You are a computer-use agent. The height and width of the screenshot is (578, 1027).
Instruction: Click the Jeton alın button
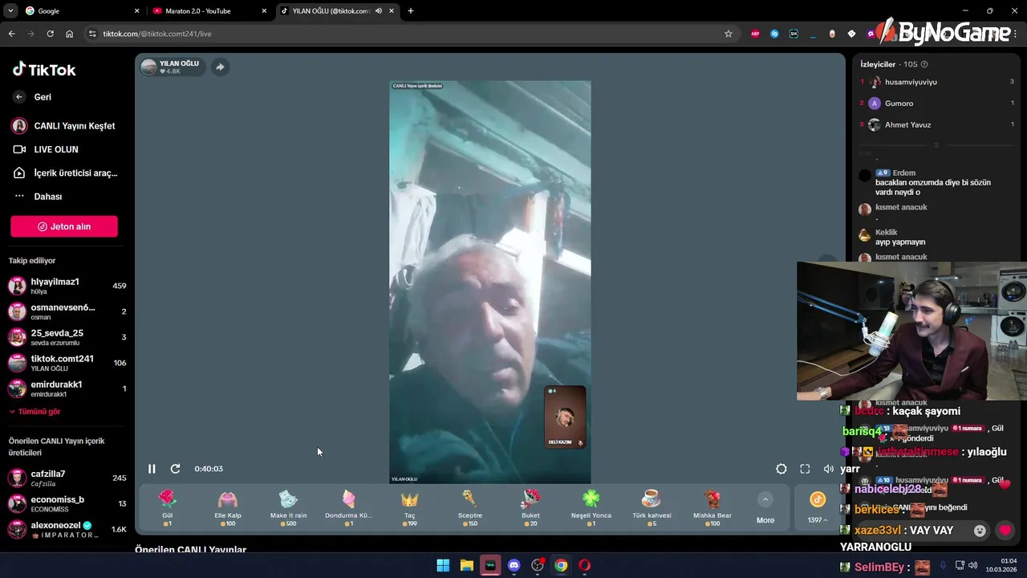tap(64, 226)
